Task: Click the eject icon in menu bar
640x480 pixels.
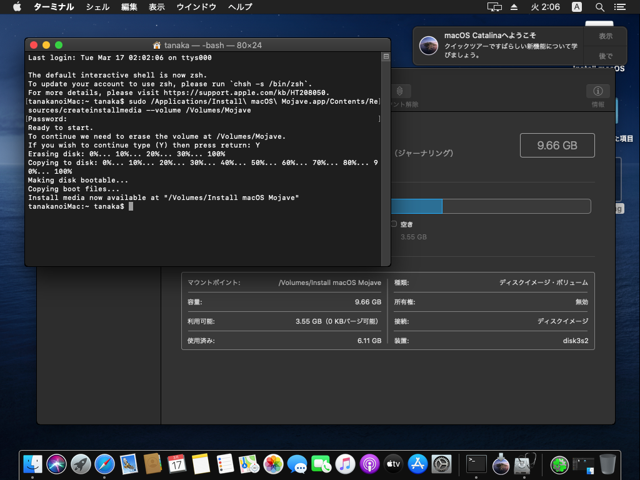Action: (514, 7)
